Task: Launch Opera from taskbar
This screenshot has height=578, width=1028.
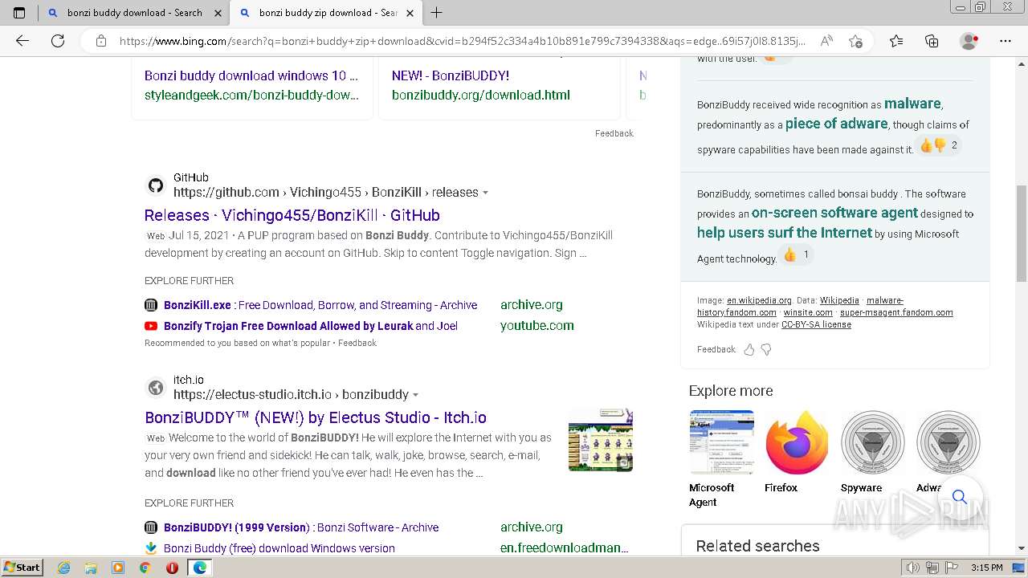Action: pos(172,568)
